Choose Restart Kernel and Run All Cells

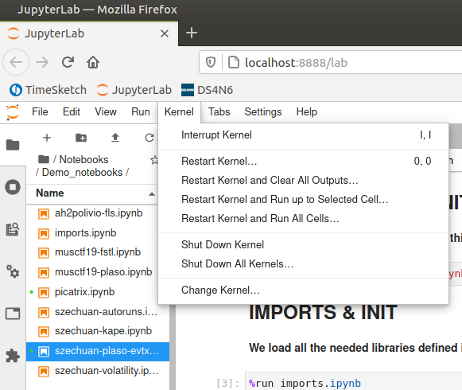coord(303,219)
